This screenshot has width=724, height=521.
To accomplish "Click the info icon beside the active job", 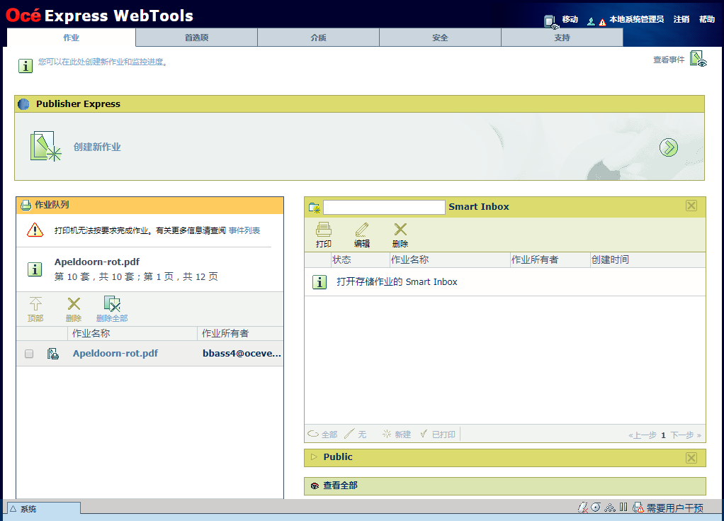I will tap(35, 269).
